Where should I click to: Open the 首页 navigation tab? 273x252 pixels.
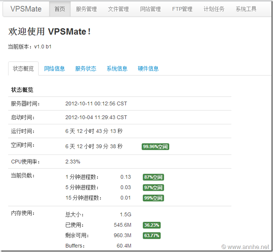pyautogui.click(x=60, y=9)
